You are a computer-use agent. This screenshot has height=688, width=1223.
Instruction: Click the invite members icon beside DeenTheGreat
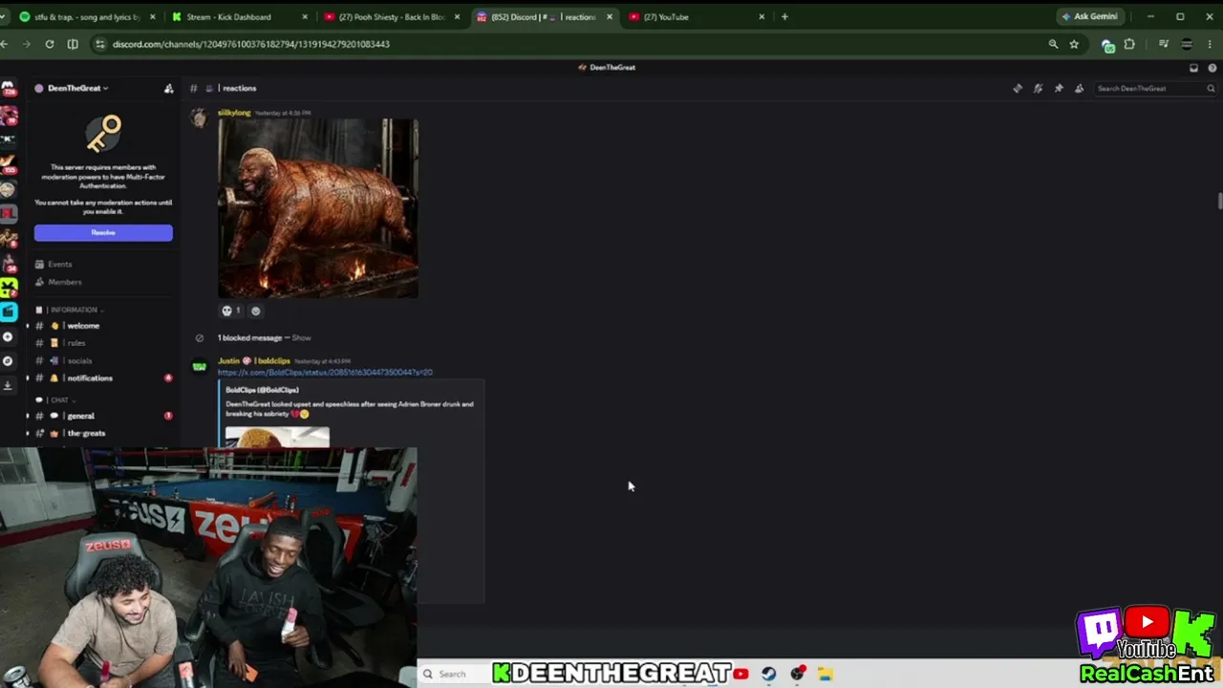[168, 88]
